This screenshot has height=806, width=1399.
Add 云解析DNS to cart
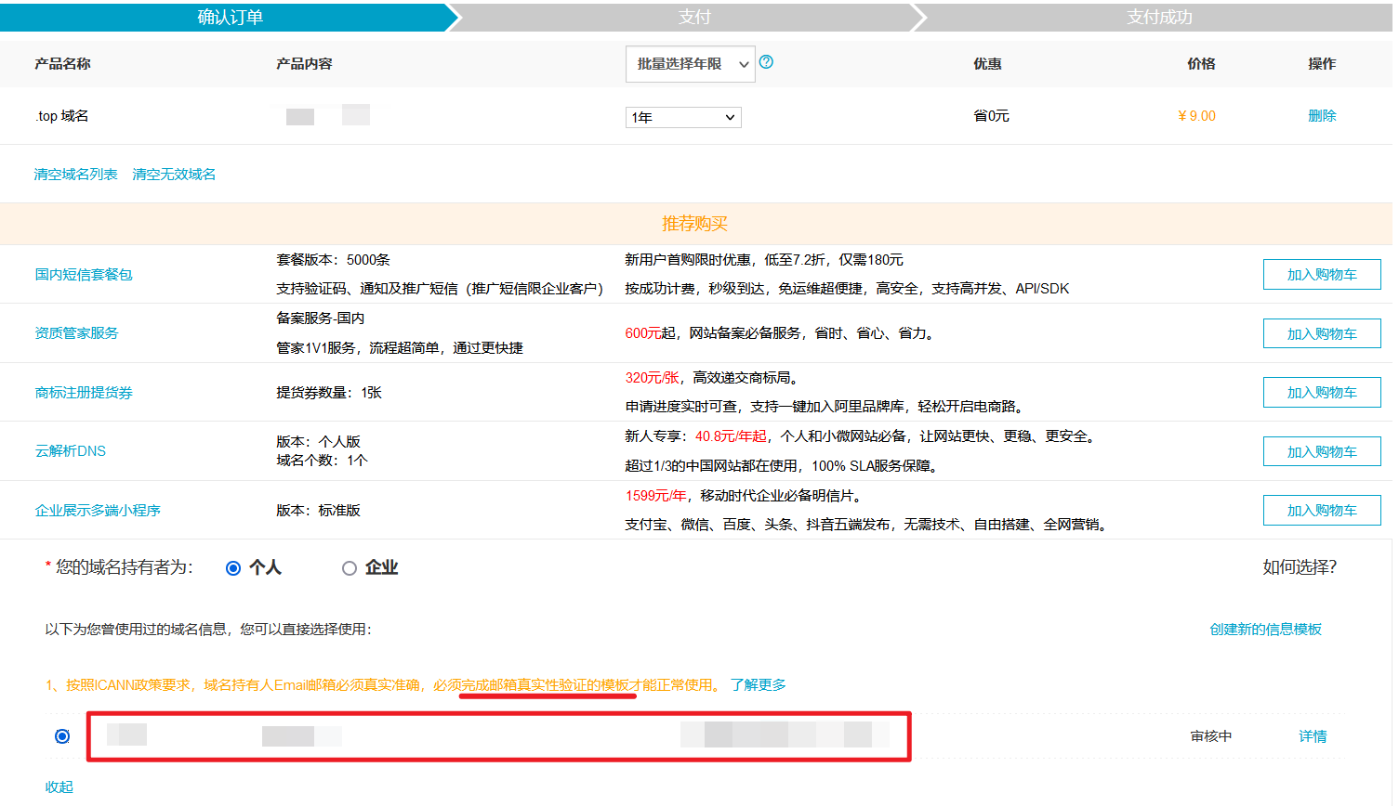tap(1322, 451)
